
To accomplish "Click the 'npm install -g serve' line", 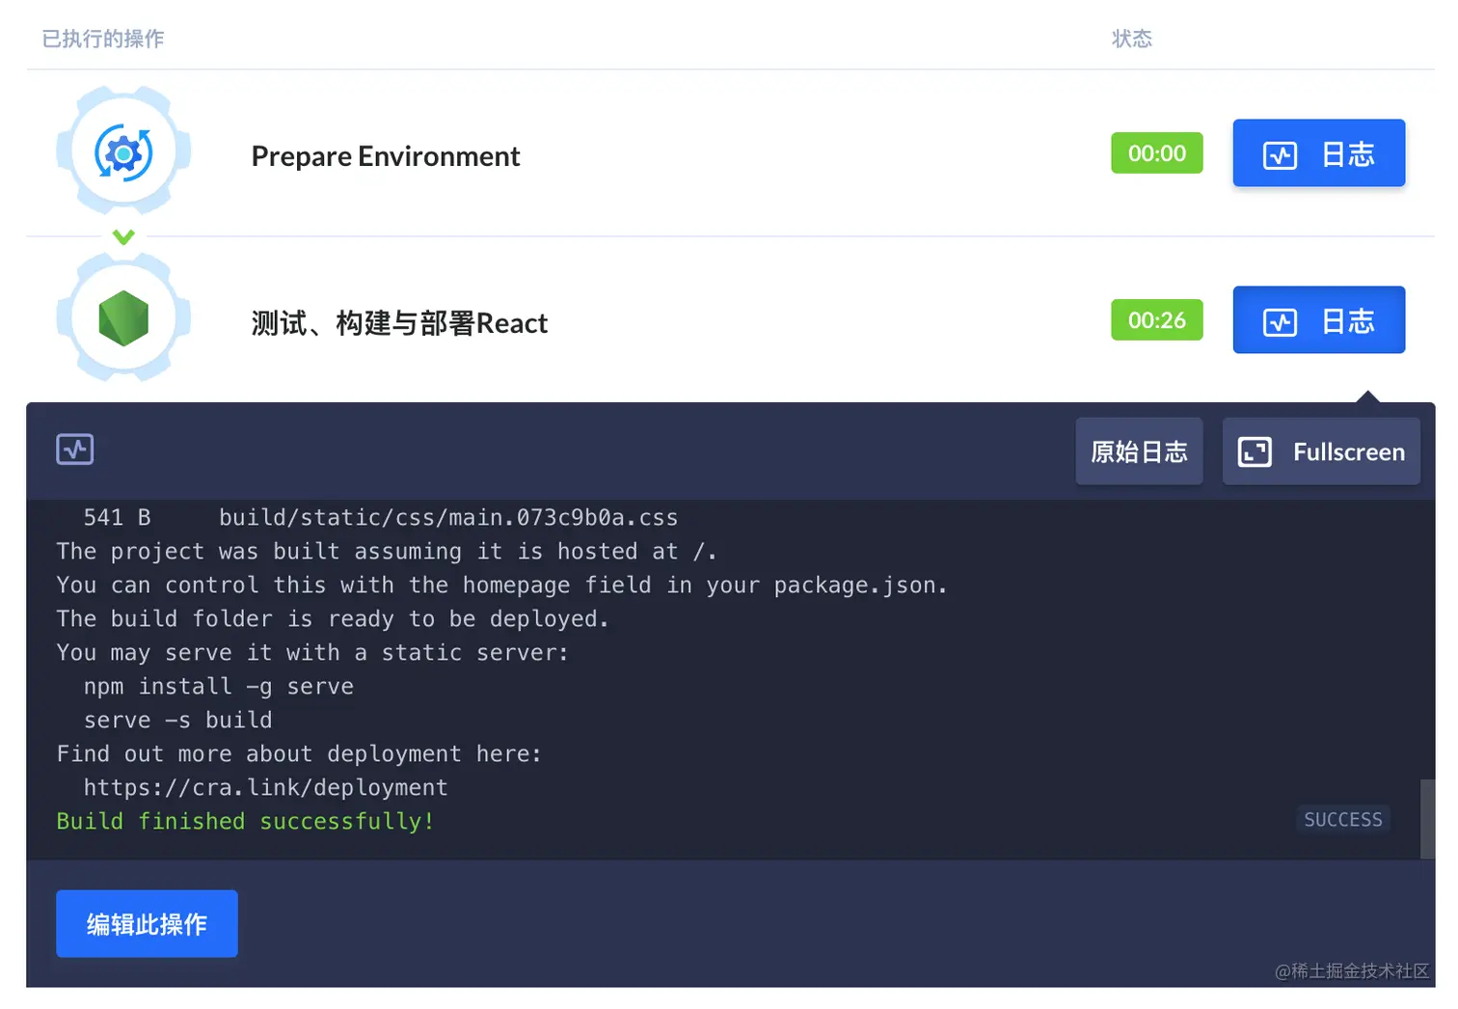I will [219, 687].
